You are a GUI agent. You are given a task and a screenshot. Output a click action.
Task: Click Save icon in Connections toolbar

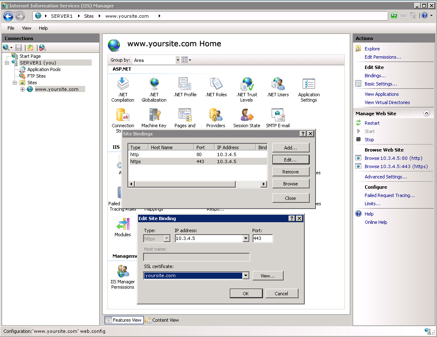[18, 47]
